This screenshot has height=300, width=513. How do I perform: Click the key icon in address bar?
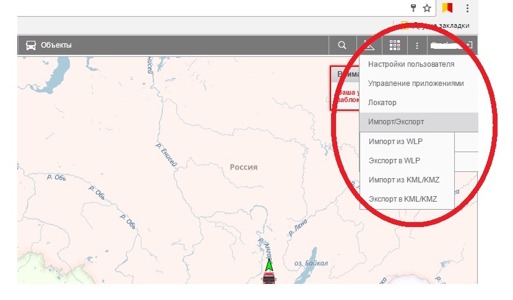413,8
